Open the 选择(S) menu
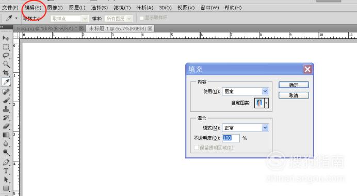357x196 pixels. (x=99, y=8)
